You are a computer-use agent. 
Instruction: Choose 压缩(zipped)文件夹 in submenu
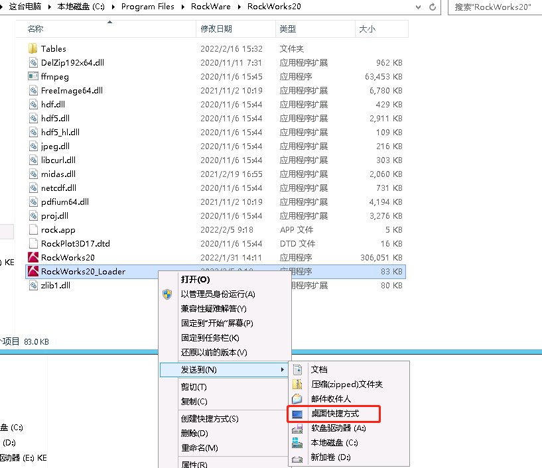click(x=347, y=384)
